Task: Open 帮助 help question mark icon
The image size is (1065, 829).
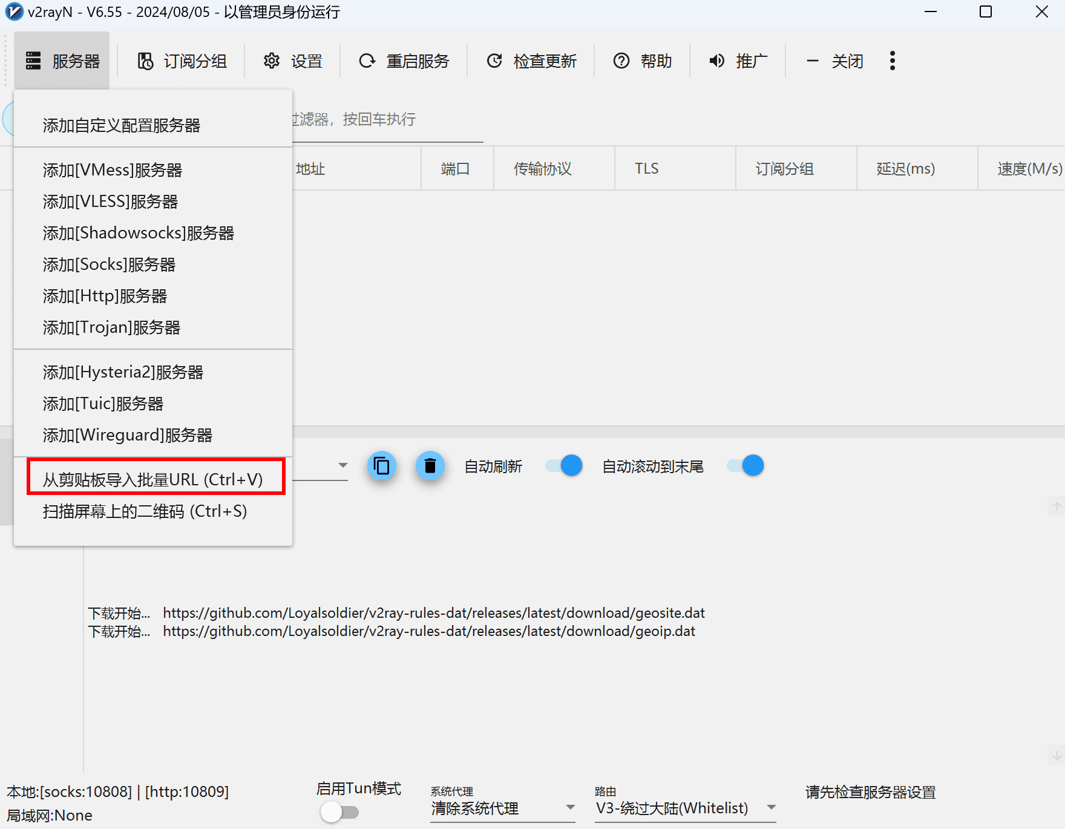Action: tap(621, 61)
